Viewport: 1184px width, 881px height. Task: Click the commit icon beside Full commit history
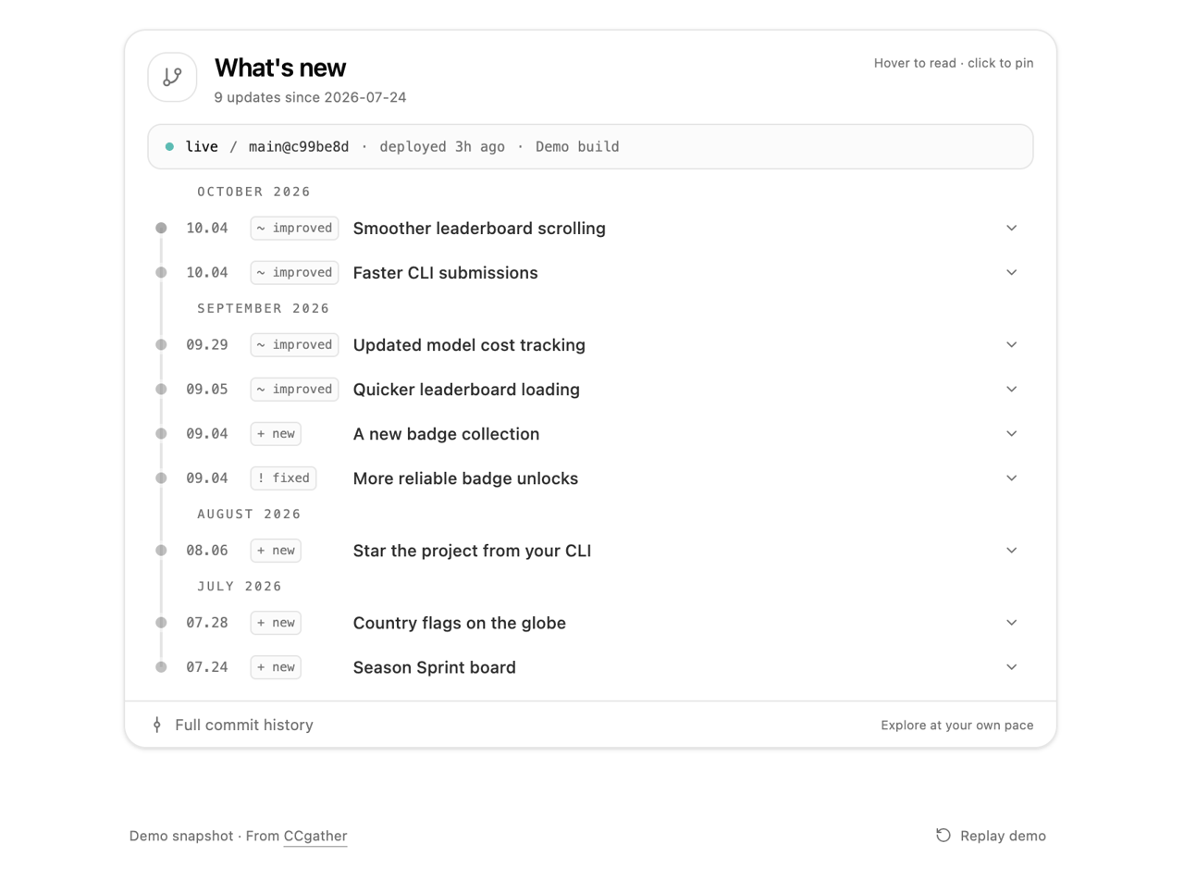pos(157,725)
